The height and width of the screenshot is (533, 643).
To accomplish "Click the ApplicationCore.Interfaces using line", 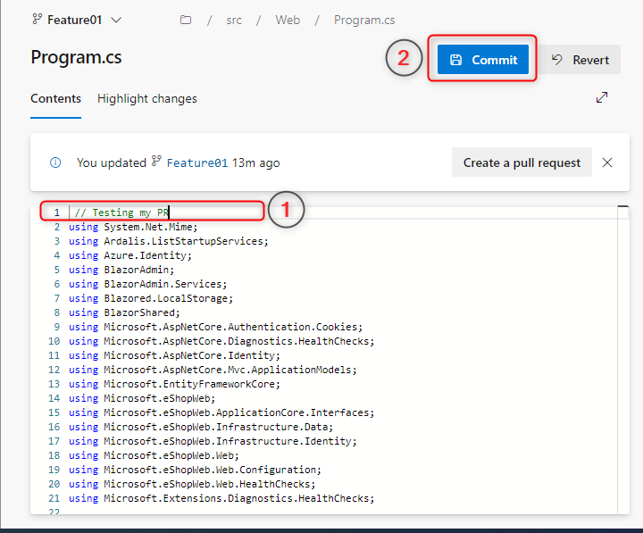I will click(221, 412).
